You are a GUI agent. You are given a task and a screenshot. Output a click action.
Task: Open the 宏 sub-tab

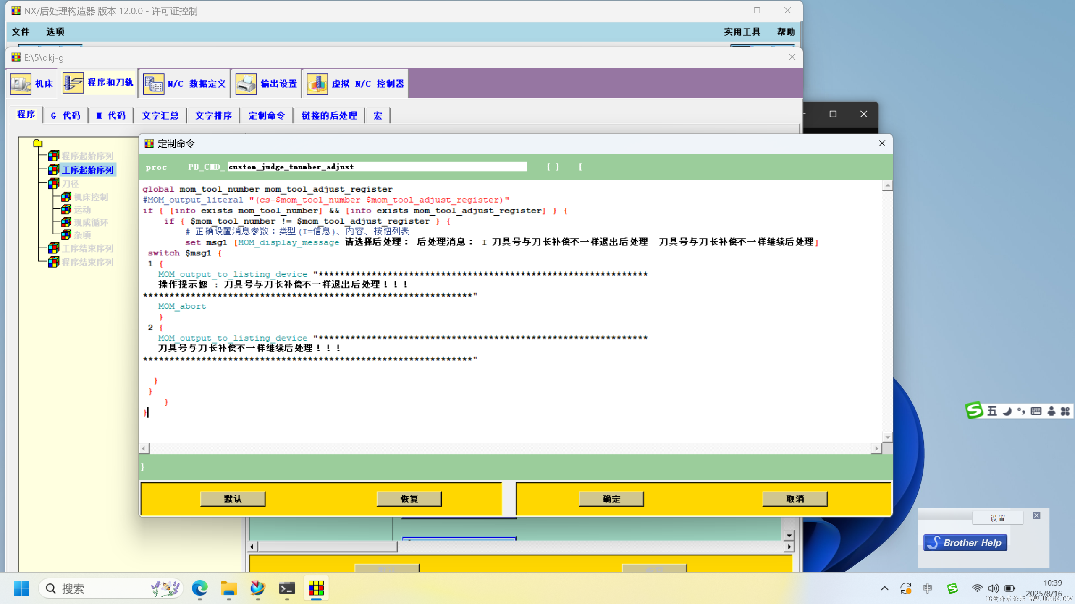[x=378, y=115]
